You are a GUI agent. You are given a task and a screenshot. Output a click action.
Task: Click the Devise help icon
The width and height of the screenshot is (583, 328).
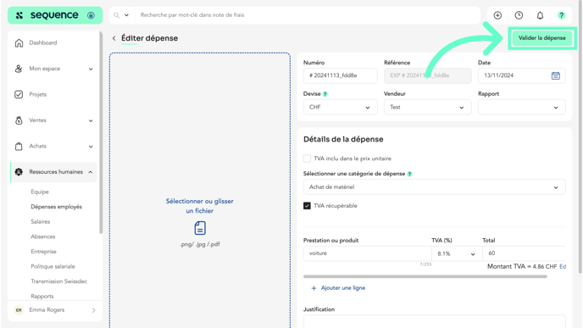(x=325, y=94)
